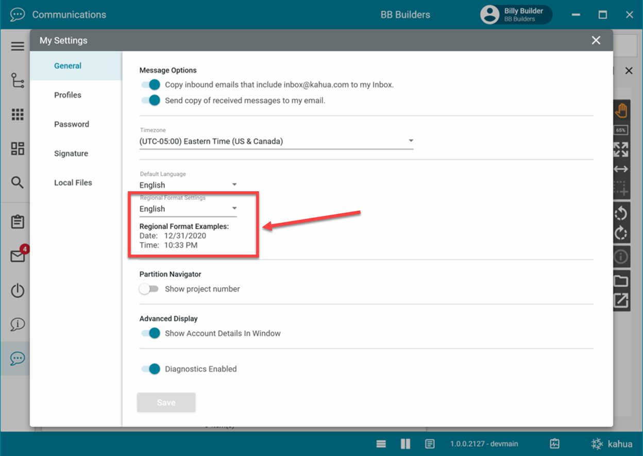The image size is (643, 456).
Task: Switch to the Profiles settings tab
Action: coord(67,95)
